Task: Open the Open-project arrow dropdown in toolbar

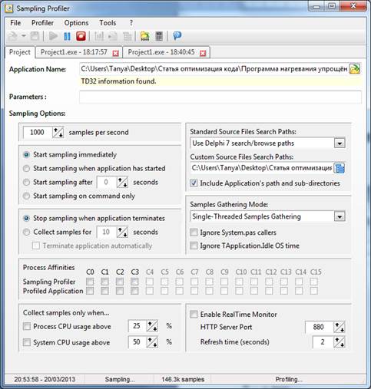Action: (24, 36)
